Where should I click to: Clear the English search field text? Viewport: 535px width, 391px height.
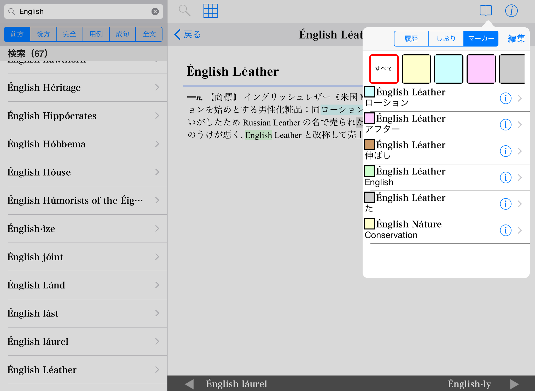point(155,11)
